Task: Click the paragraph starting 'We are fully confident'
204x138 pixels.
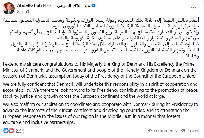Action: click(100, 90)
